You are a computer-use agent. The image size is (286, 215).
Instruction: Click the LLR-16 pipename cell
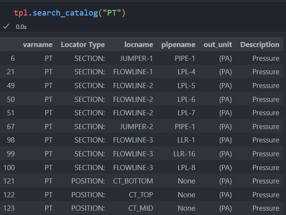pyautogui.click(x=184, y=154)
